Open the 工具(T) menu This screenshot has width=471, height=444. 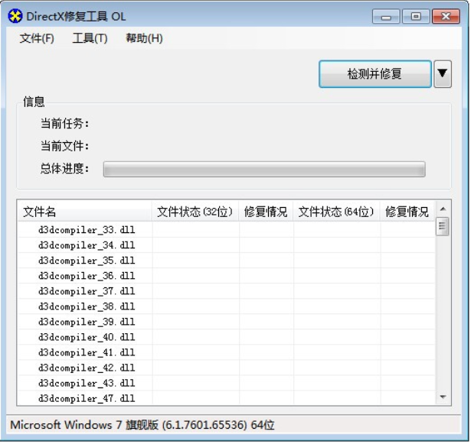[x=90, y=38]
